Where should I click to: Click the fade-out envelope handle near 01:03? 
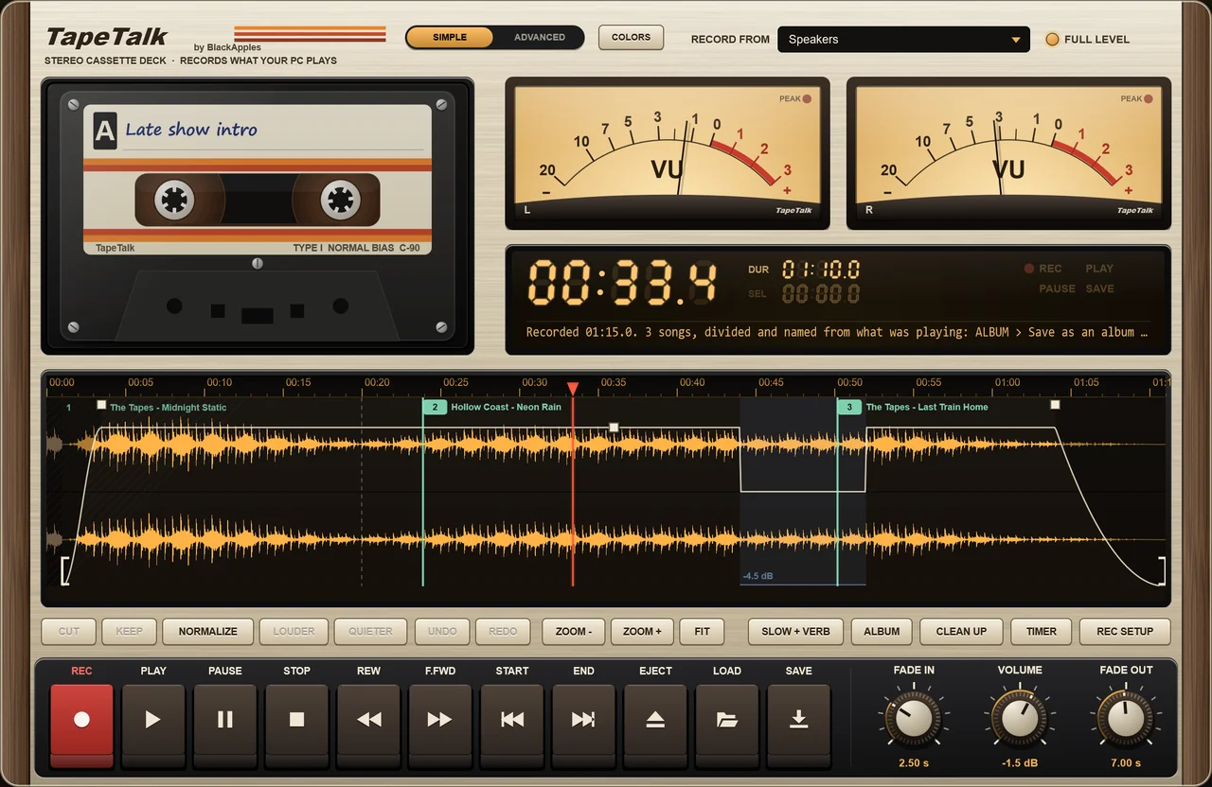coord(1055,405)
